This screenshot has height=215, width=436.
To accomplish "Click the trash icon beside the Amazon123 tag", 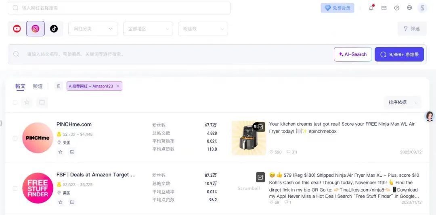I will [59, 86].
